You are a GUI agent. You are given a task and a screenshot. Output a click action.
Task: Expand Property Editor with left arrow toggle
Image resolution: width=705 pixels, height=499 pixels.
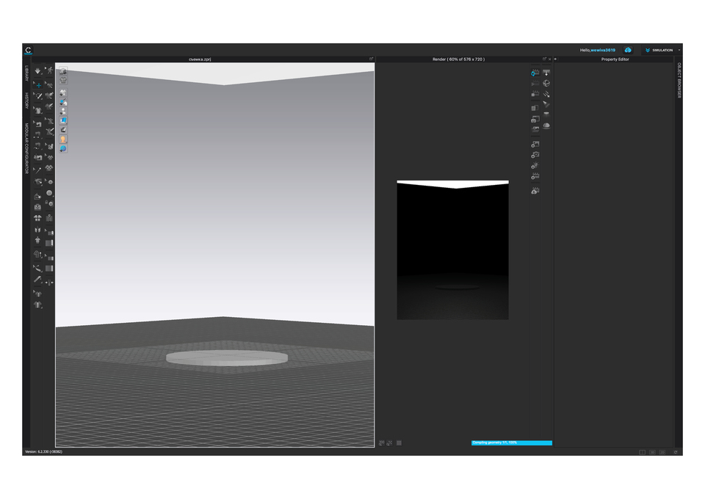pyautogui.click(x=556, y=59)
